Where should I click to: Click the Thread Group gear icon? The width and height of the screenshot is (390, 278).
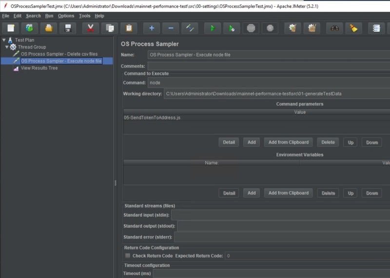tap(13, 47)
